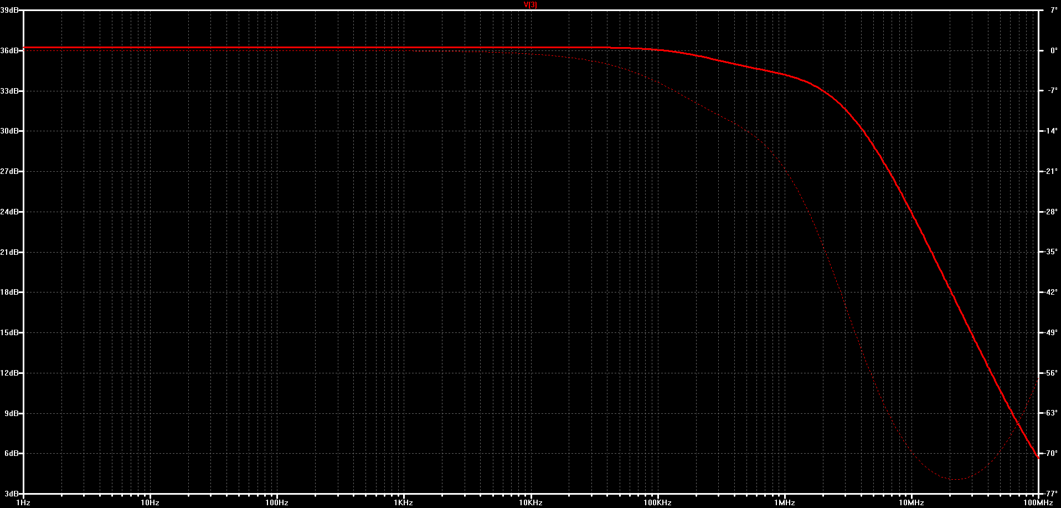Click the 100MHz frequency axis label
This screenshot has height=508, width=1061.
coord(1038,503)
